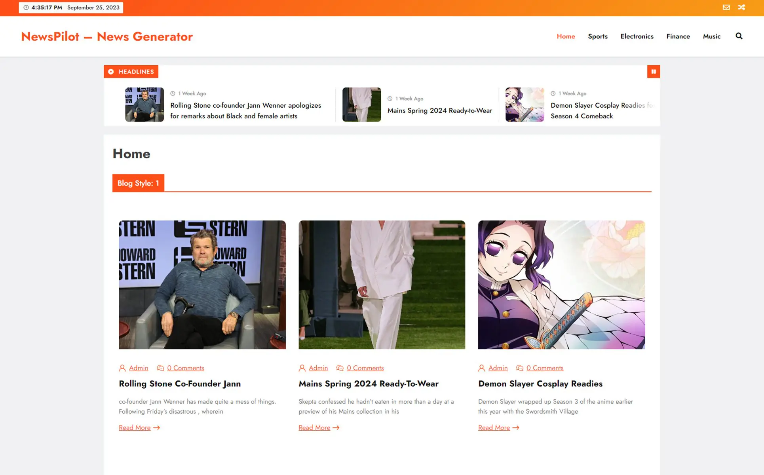Pause the headlines ticker
Image resolution: width=764 pixels, height=475 pixels.
[654, 72]
